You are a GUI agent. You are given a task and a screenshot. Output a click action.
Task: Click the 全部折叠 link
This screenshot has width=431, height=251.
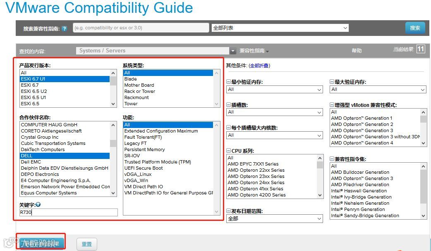click(259, 66)
